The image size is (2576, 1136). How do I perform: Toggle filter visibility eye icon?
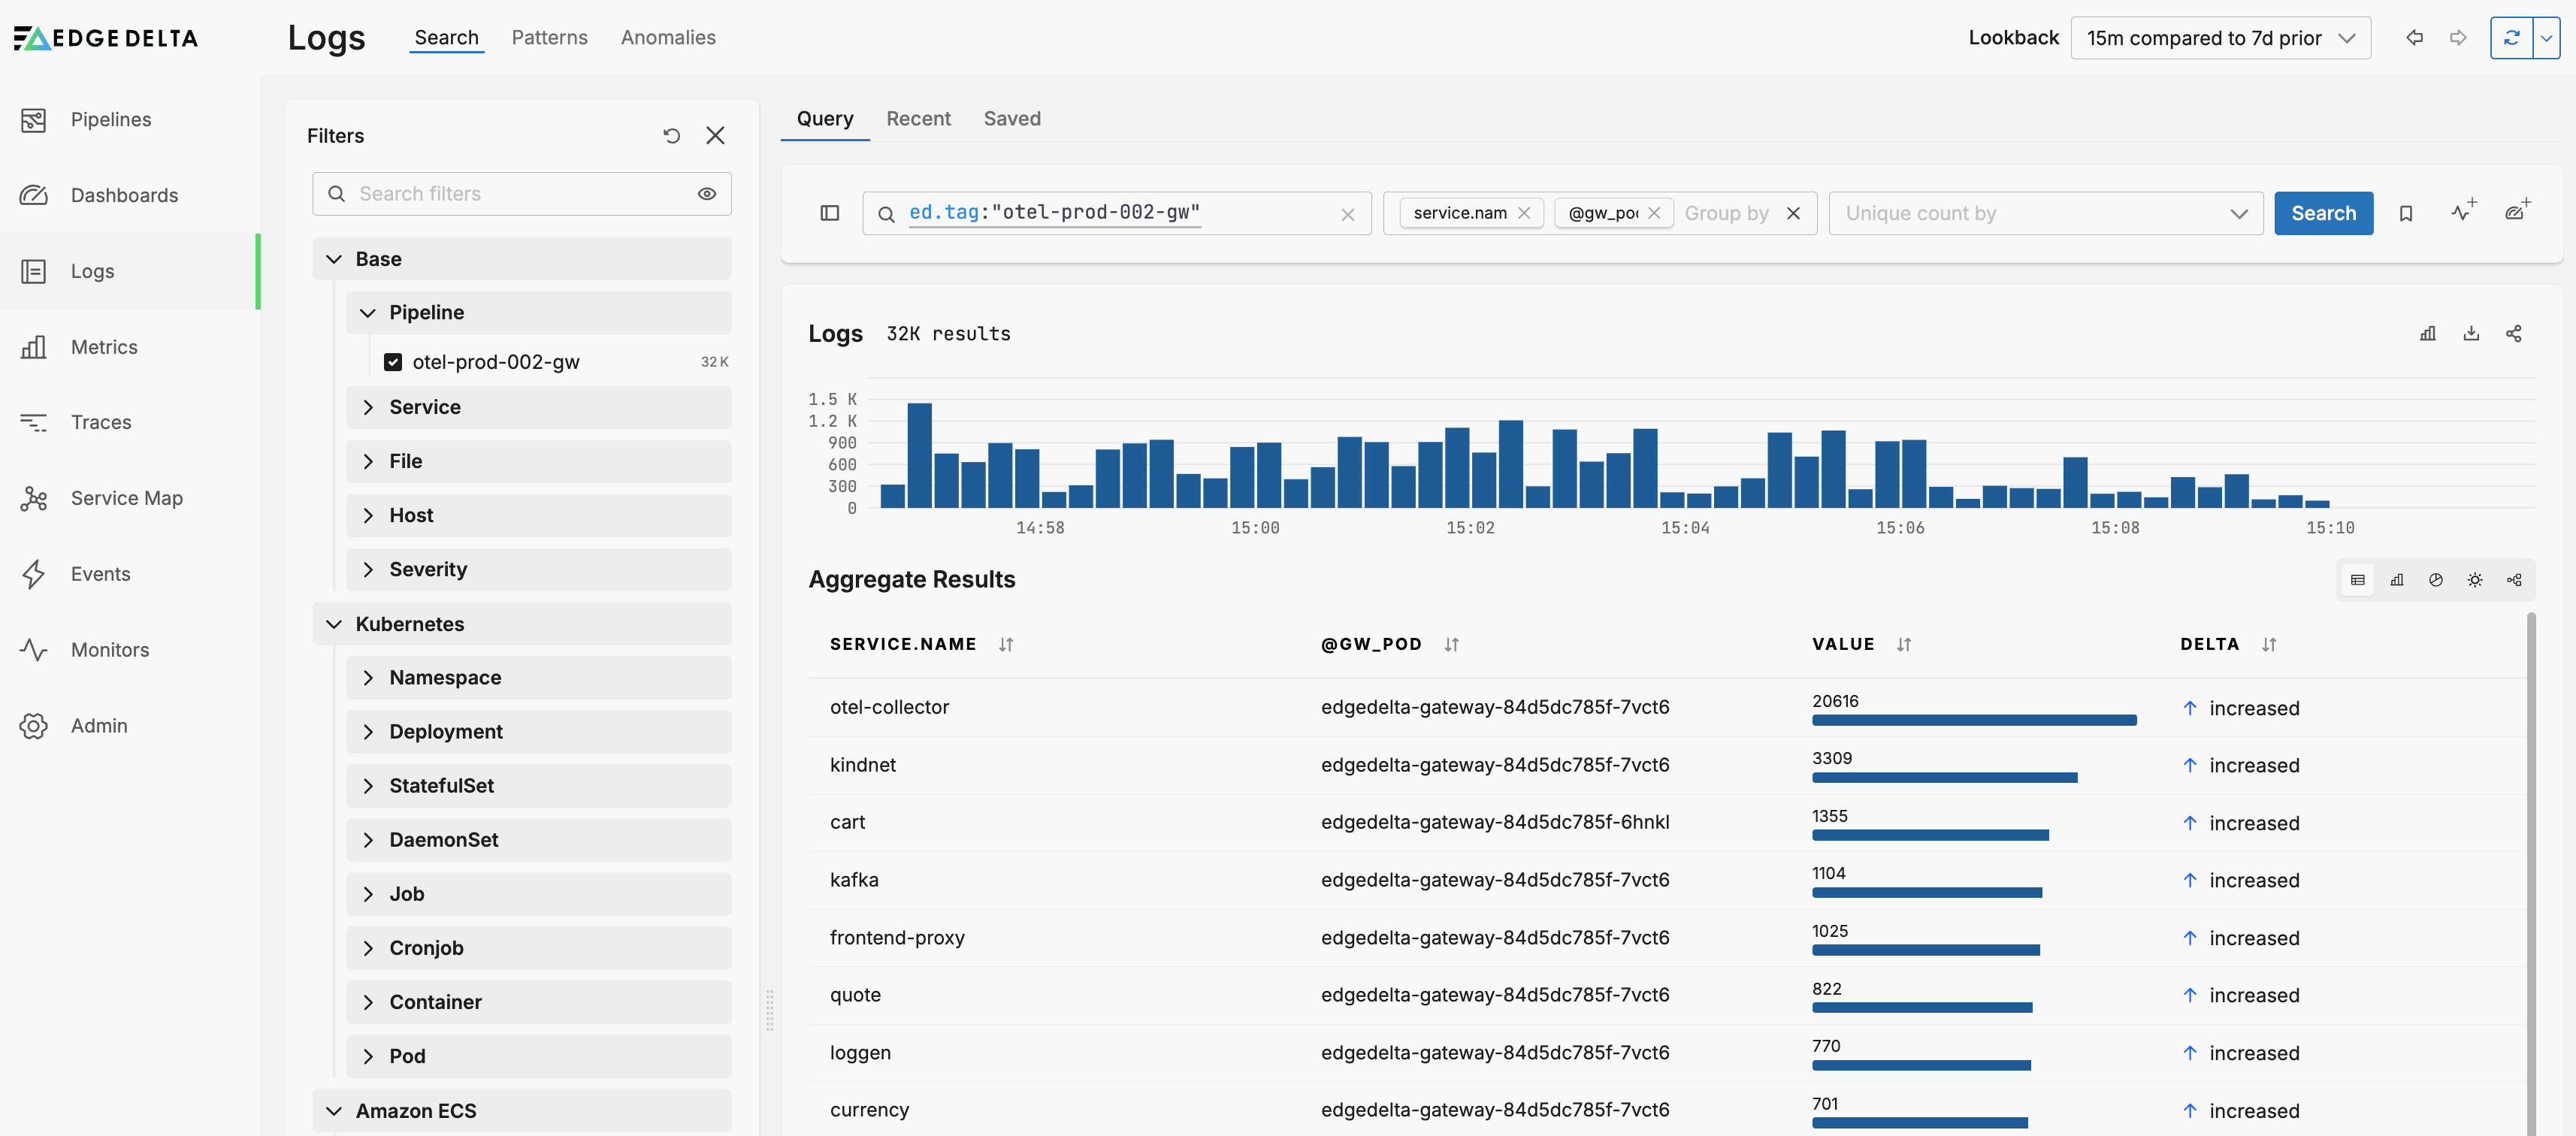[x=707, y=194]
